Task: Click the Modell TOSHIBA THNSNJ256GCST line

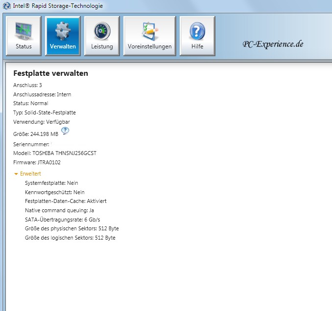Action: coord(55,153)
